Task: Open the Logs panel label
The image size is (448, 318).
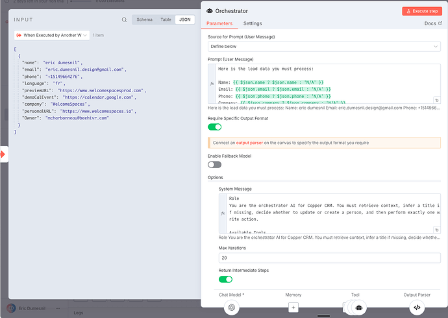Action: [x=79, y=313]
